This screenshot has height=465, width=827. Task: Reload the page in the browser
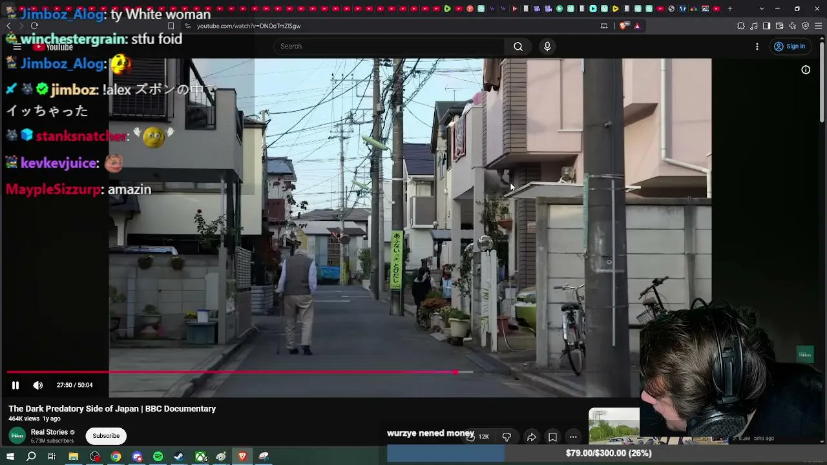(34, 26)
